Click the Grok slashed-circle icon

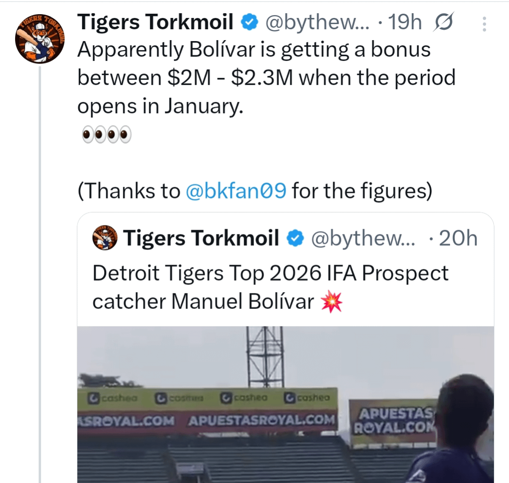pos(443,23)
